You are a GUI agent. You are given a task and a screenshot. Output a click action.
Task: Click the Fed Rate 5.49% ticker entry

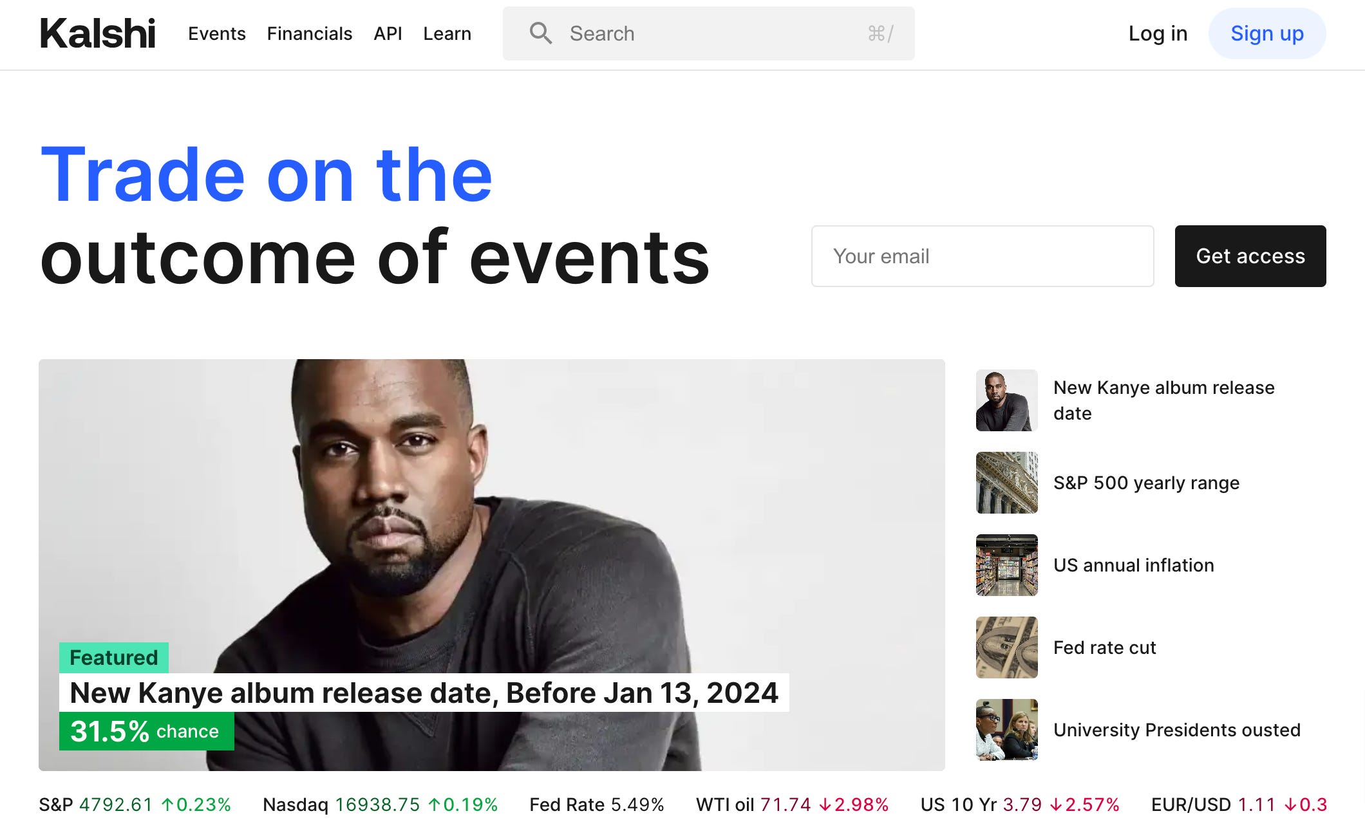(596, 805)
